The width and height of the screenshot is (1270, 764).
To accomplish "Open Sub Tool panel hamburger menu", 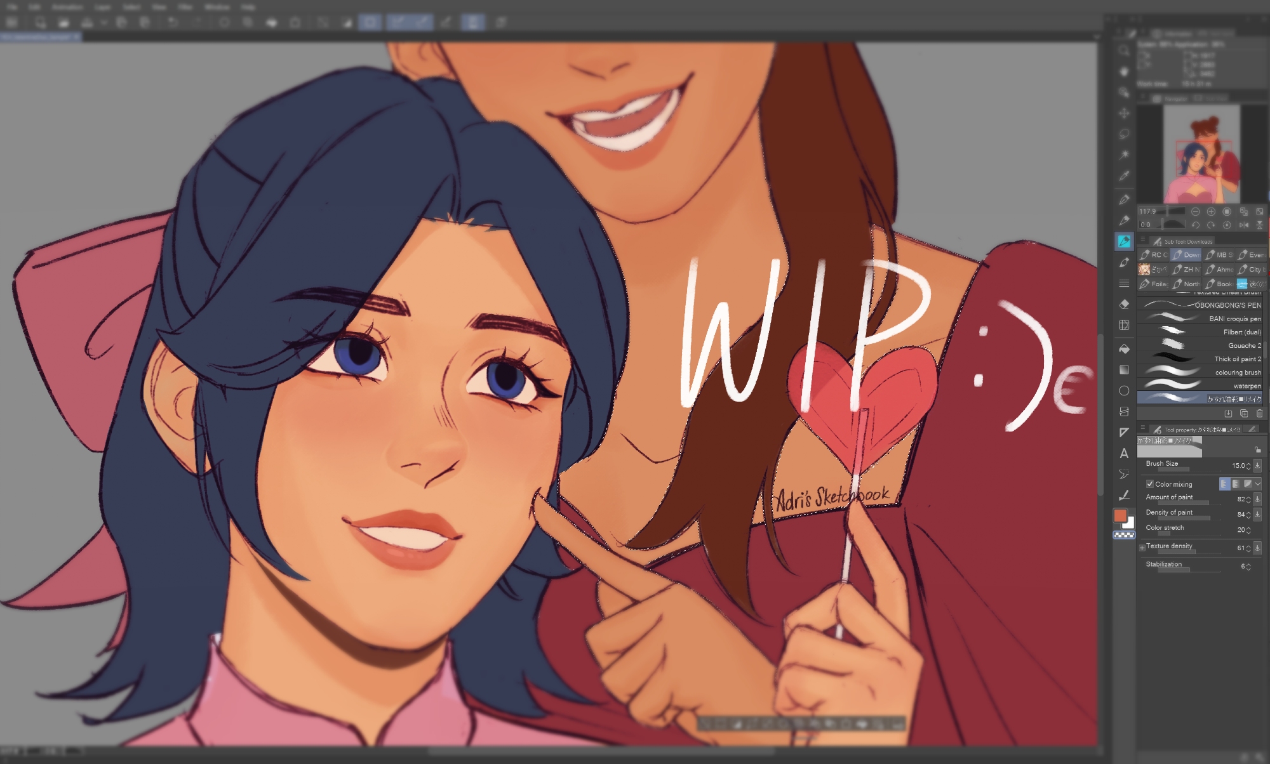I will point(1142,240).
